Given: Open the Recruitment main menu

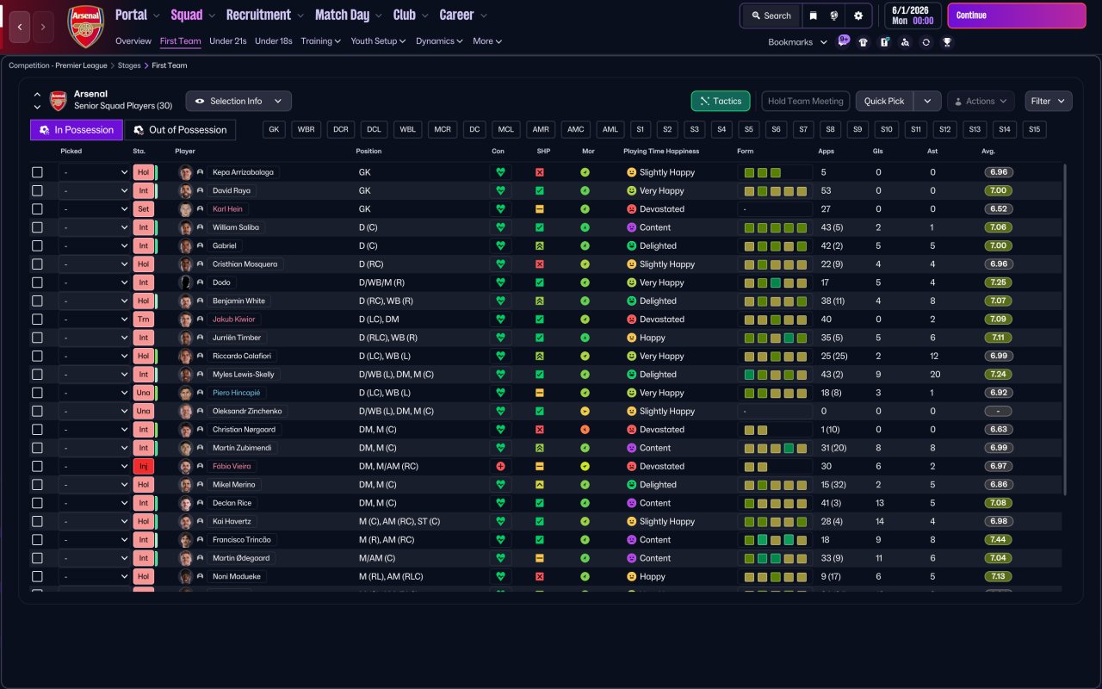Looking at the screenshot, I should pos(264,15).
